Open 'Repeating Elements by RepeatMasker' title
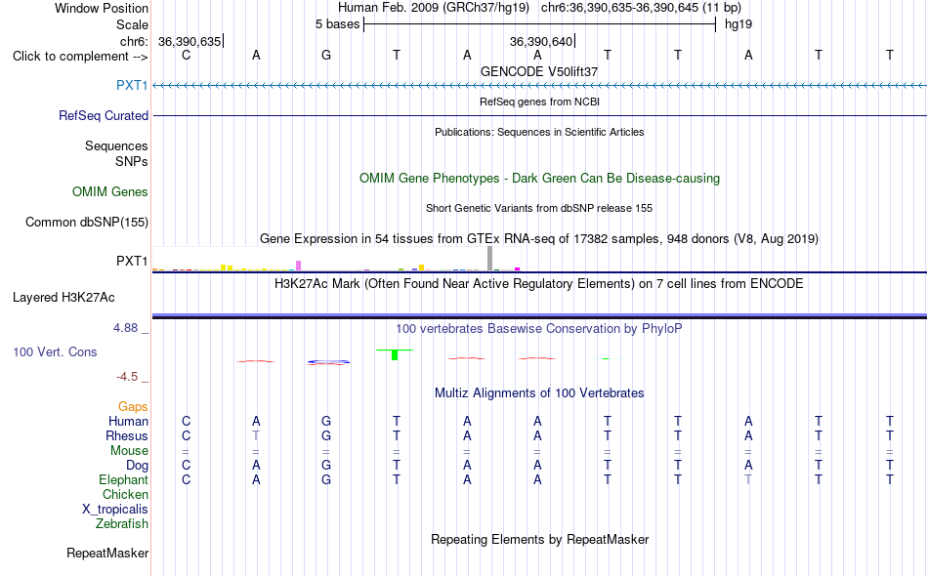This screenshot has height=576, width=928. [539, 540]
